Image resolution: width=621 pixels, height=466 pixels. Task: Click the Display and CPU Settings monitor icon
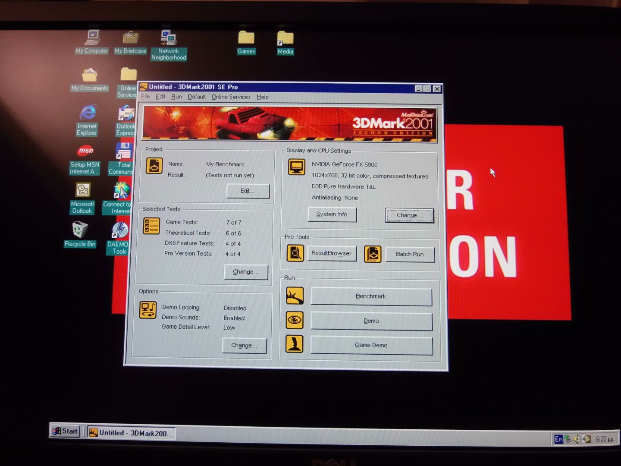point(297,167)
